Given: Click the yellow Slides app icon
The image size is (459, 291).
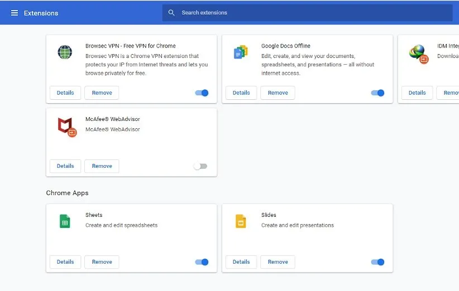Looking at the screenshot, I should pos(241,221).
